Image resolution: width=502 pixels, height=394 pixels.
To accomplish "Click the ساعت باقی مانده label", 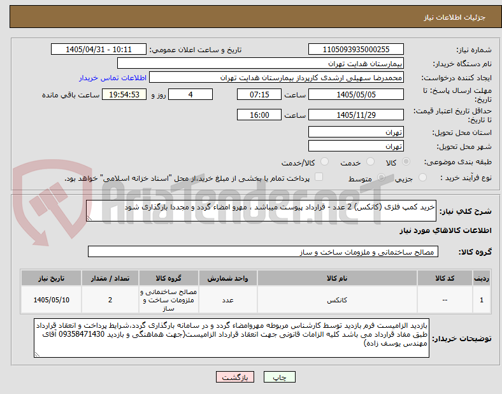I will point(71,95).
